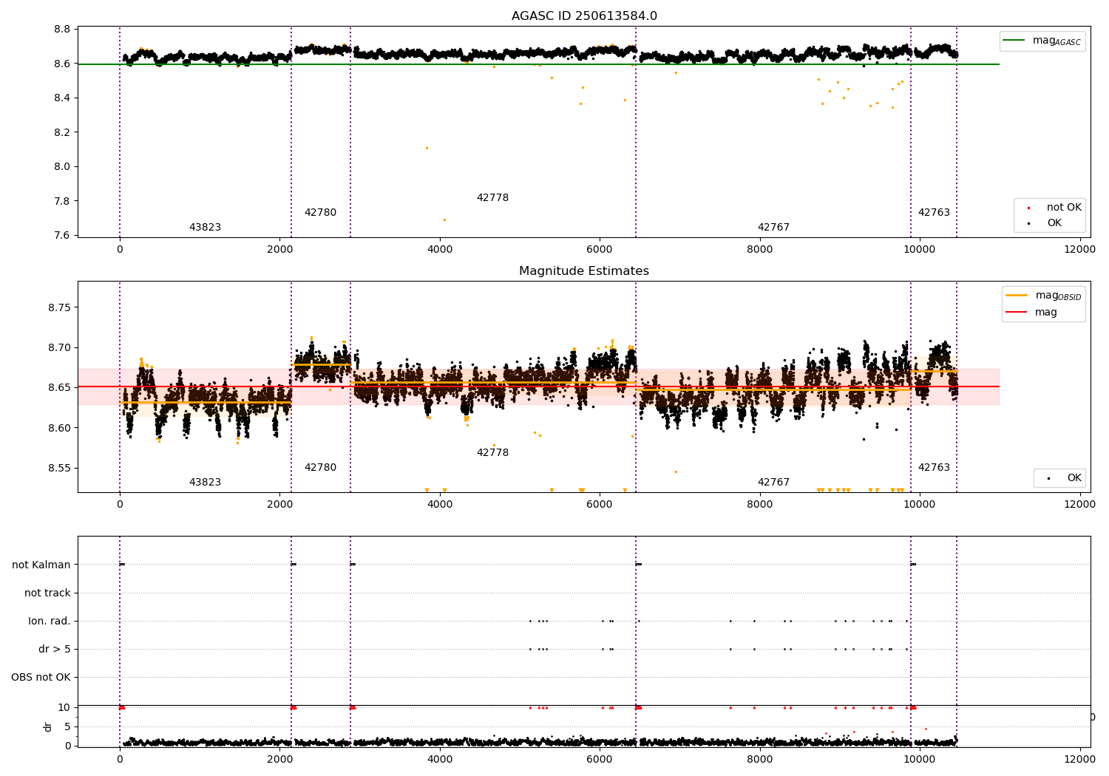Click the 'not track' axis label
1109x776 pixels.
pyautogui.click(x=47, y=593)
